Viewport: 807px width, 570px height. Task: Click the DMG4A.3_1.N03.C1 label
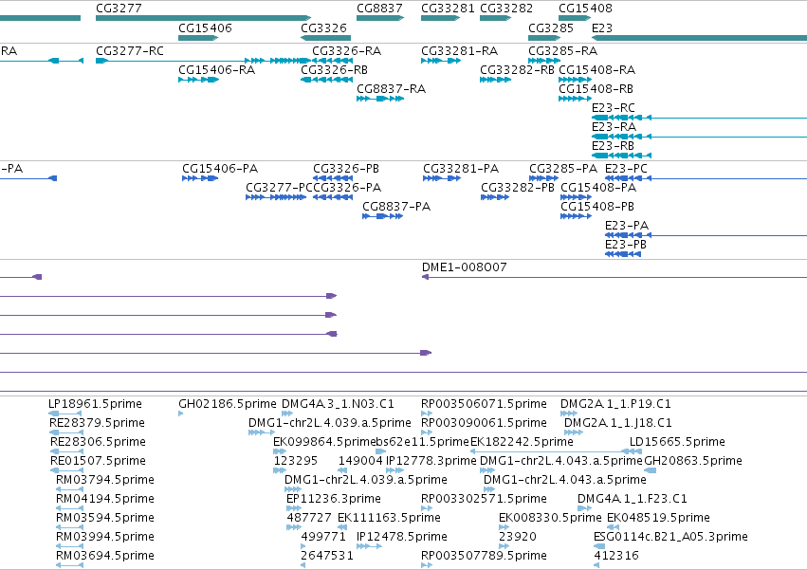(337, 404)
